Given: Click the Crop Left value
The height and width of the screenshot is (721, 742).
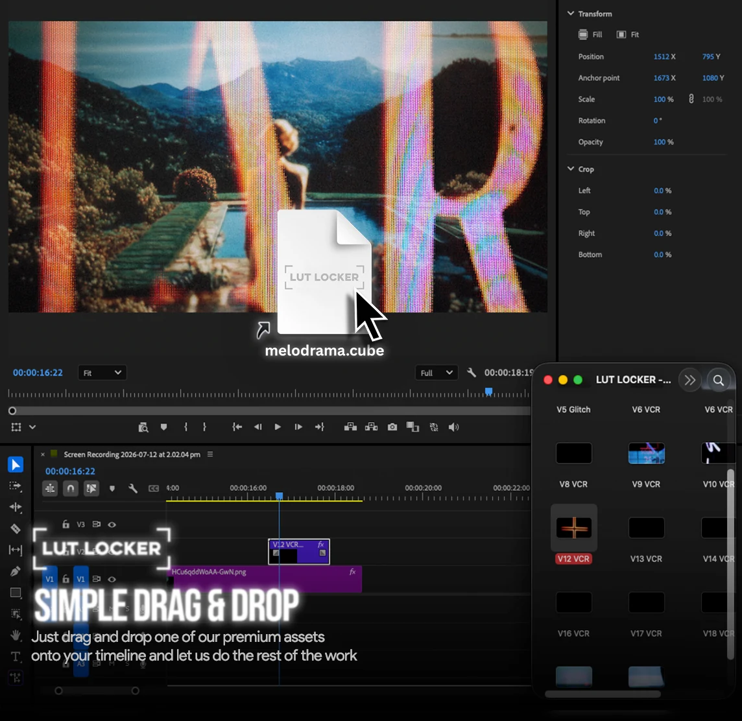Looking at the screenshot, I should [662, 191].
